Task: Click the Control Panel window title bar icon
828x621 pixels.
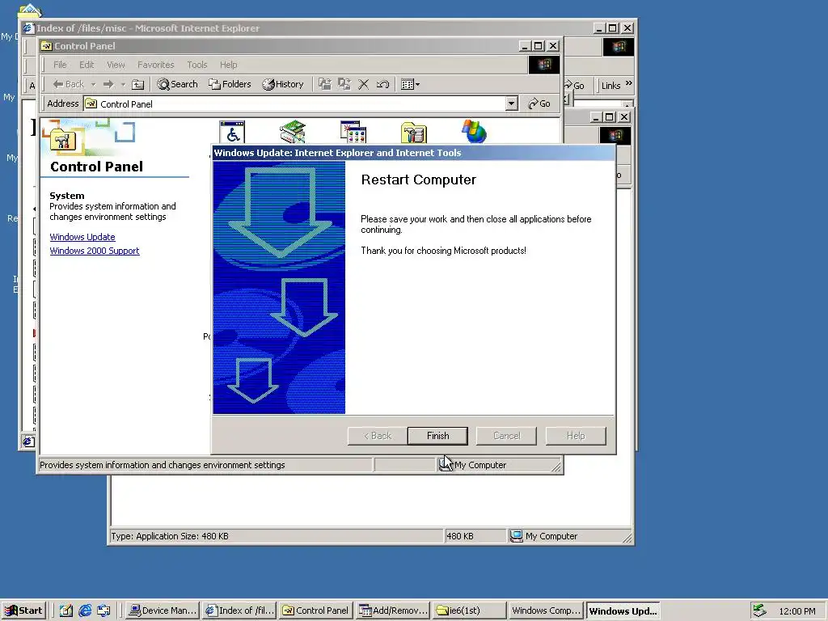Action: [x=46, y=46]
